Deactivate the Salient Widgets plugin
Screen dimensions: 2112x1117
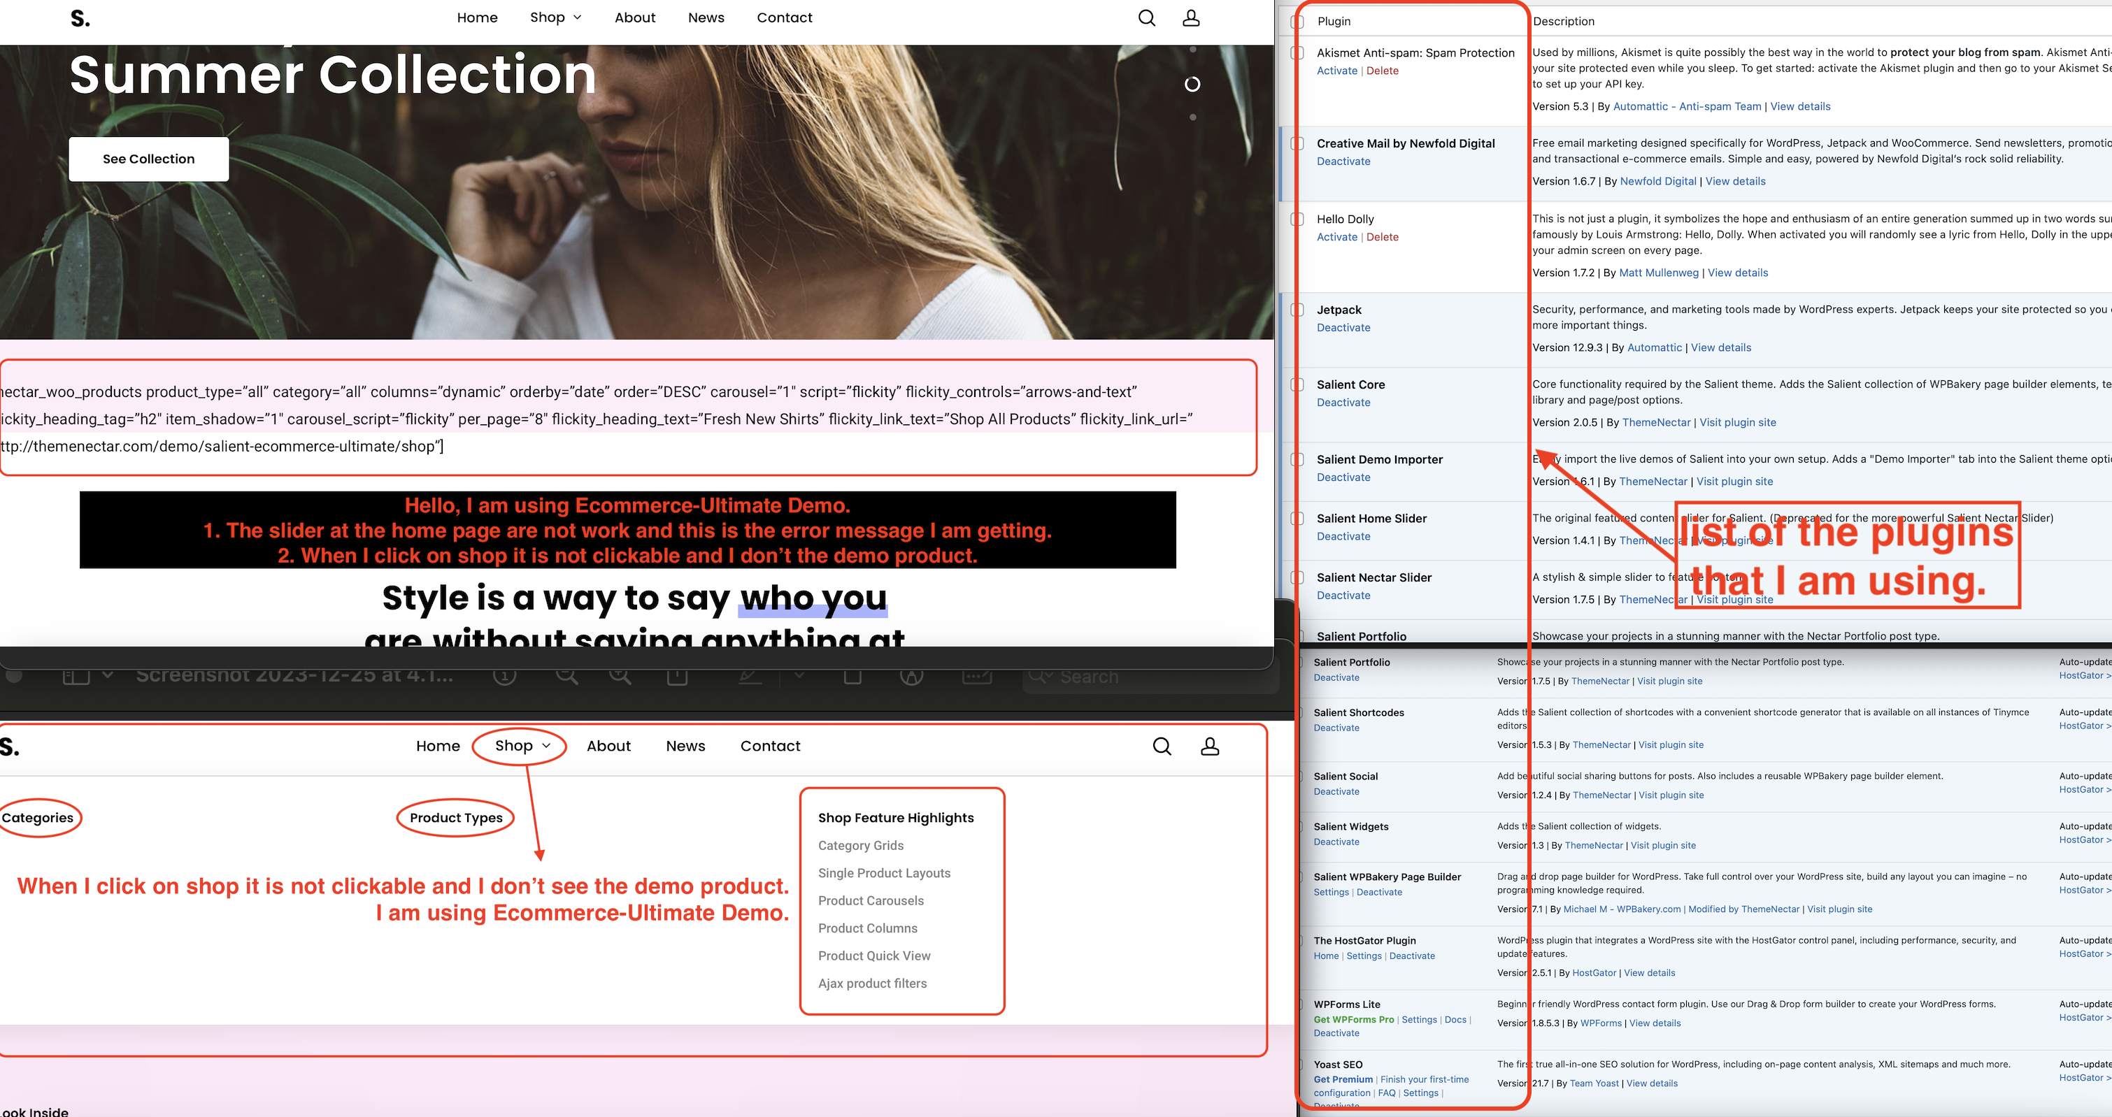click(1336, 842)
